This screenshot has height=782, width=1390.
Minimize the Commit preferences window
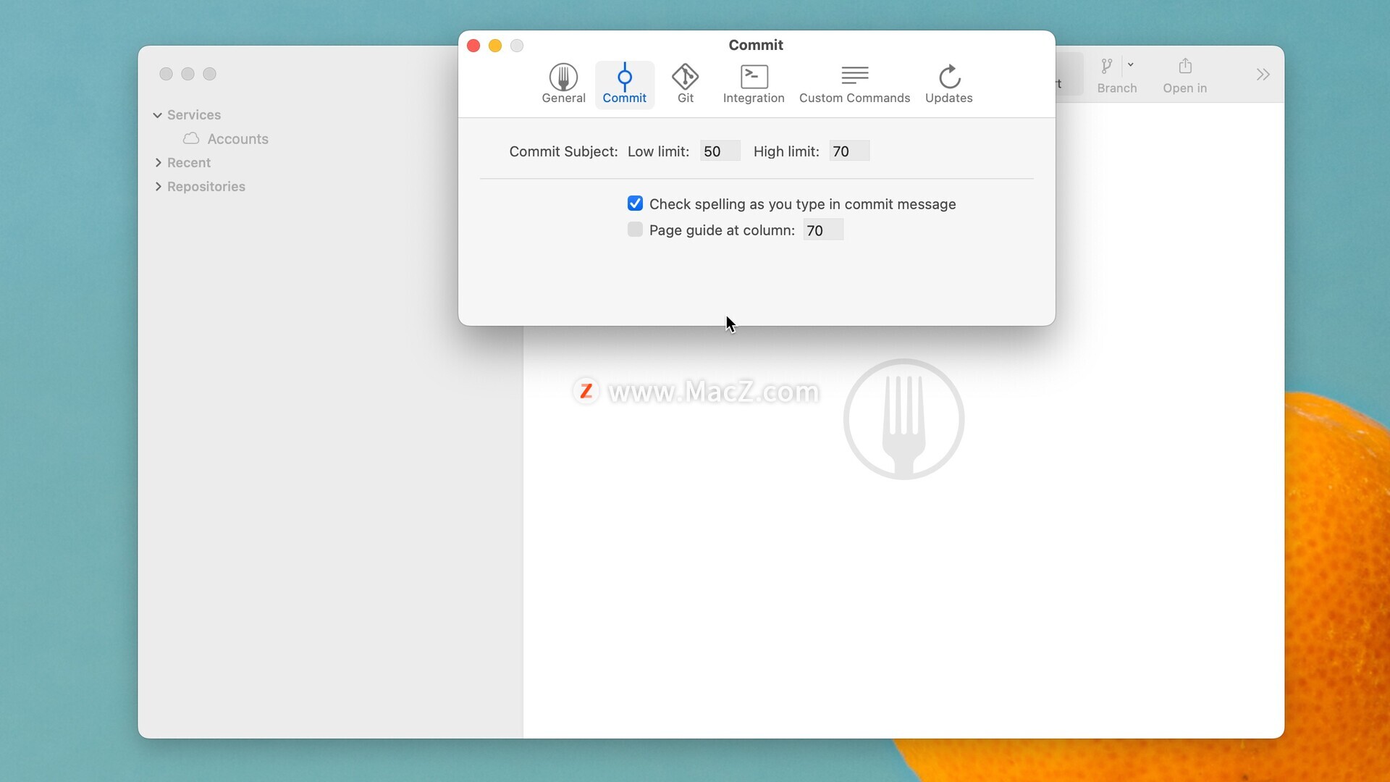tap(495, 46)
